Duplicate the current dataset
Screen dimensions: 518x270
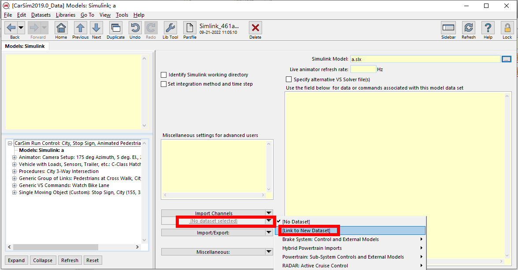(115, 28)
